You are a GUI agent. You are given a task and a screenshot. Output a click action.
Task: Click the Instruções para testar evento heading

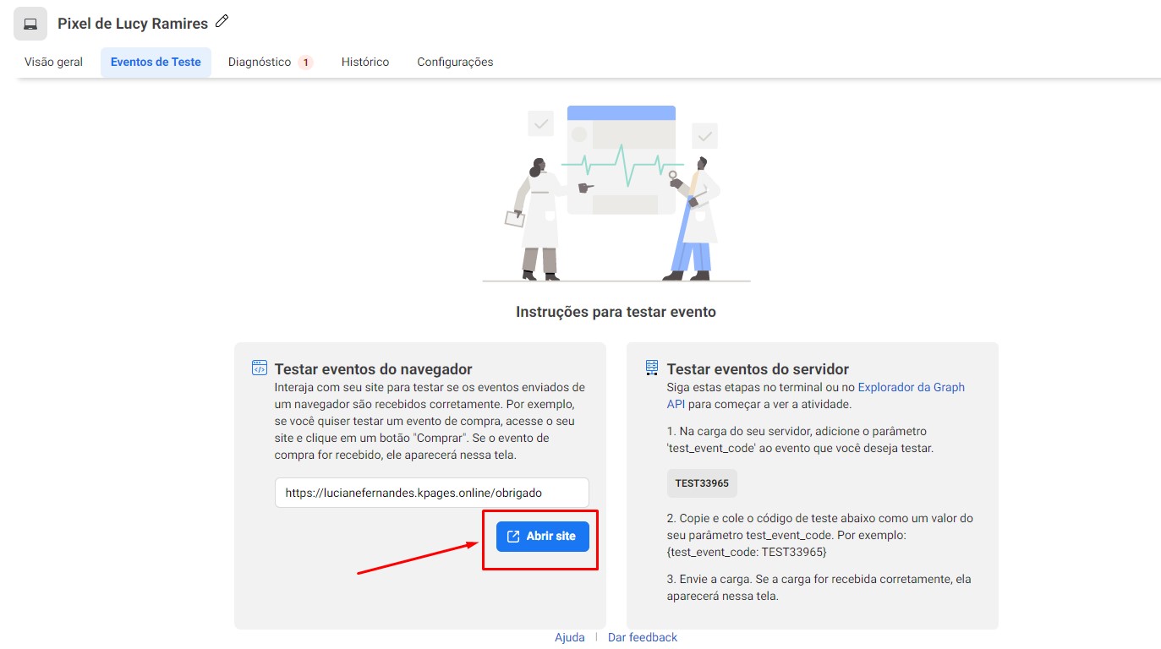coord(616,312)
